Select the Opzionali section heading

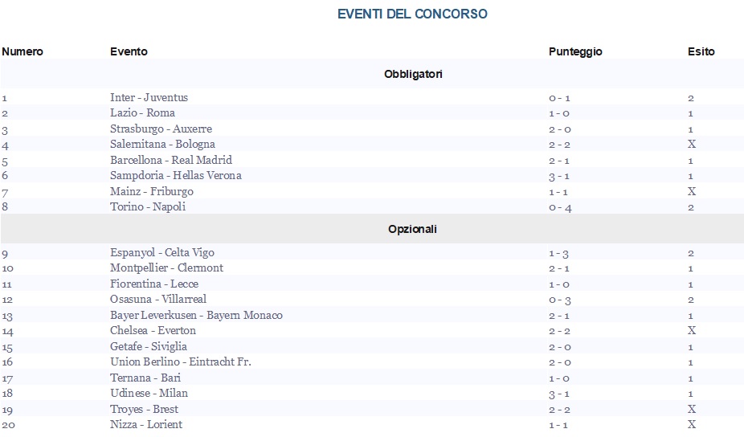412,229
